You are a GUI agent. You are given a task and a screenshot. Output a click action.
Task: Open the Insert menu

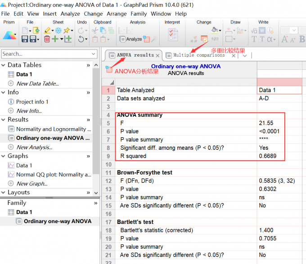coord(50,14)
